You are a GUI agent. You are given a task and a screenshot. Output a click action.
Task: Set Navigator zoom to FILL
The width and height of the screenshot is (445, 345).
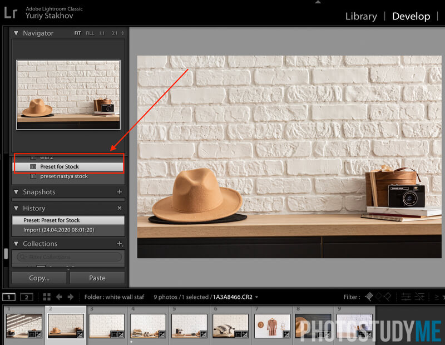pyautogui.click(x=90, y=33)
